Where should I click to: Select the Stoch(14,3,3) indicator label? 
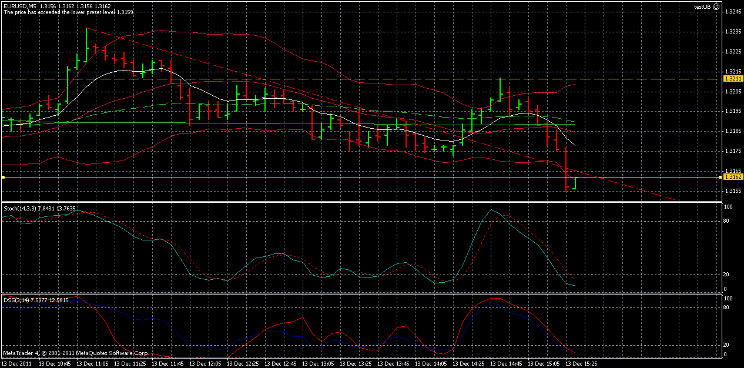tap(31, 208)
